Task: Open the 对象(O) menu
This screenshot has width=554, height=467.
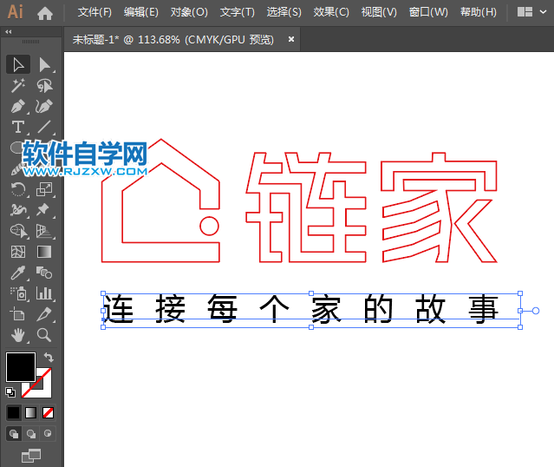Action: click(x=189, y=12)
